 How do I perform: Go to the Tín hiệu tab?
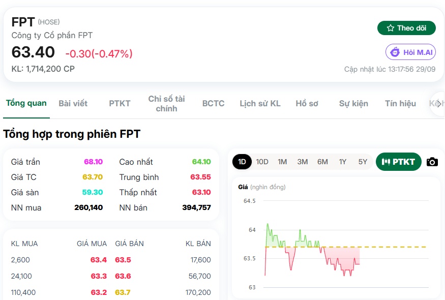400,103
